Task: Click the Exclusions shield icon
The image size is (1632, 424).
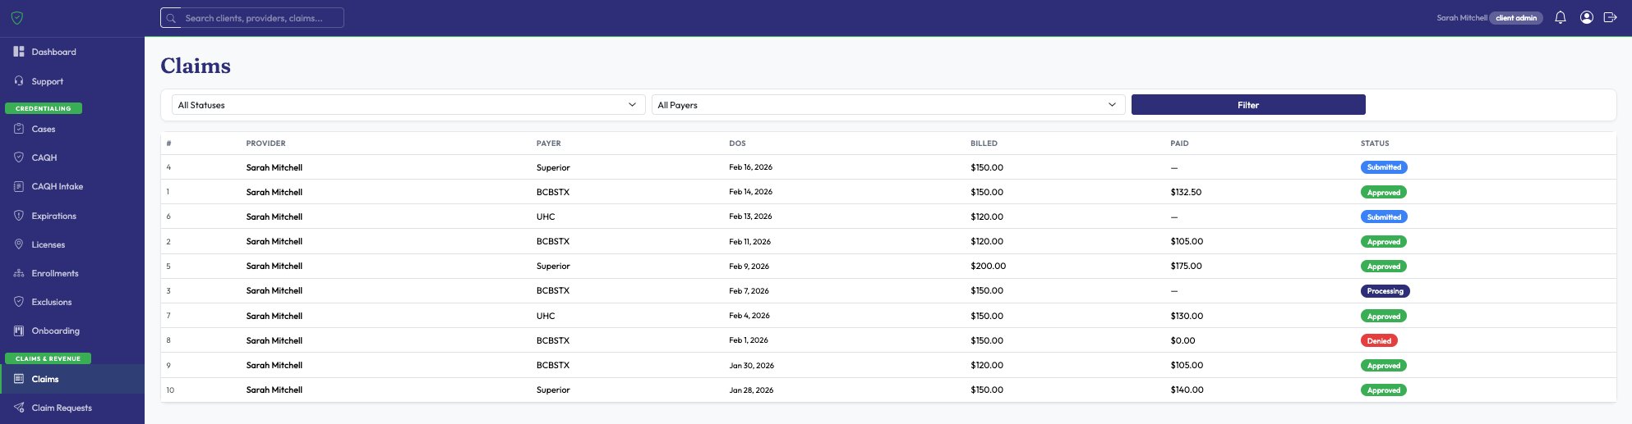Action: [19, 302]
